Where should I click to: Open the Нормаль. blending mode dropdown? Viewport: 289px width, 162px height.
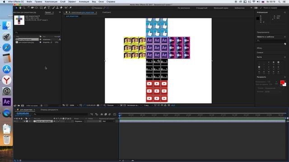79,121
